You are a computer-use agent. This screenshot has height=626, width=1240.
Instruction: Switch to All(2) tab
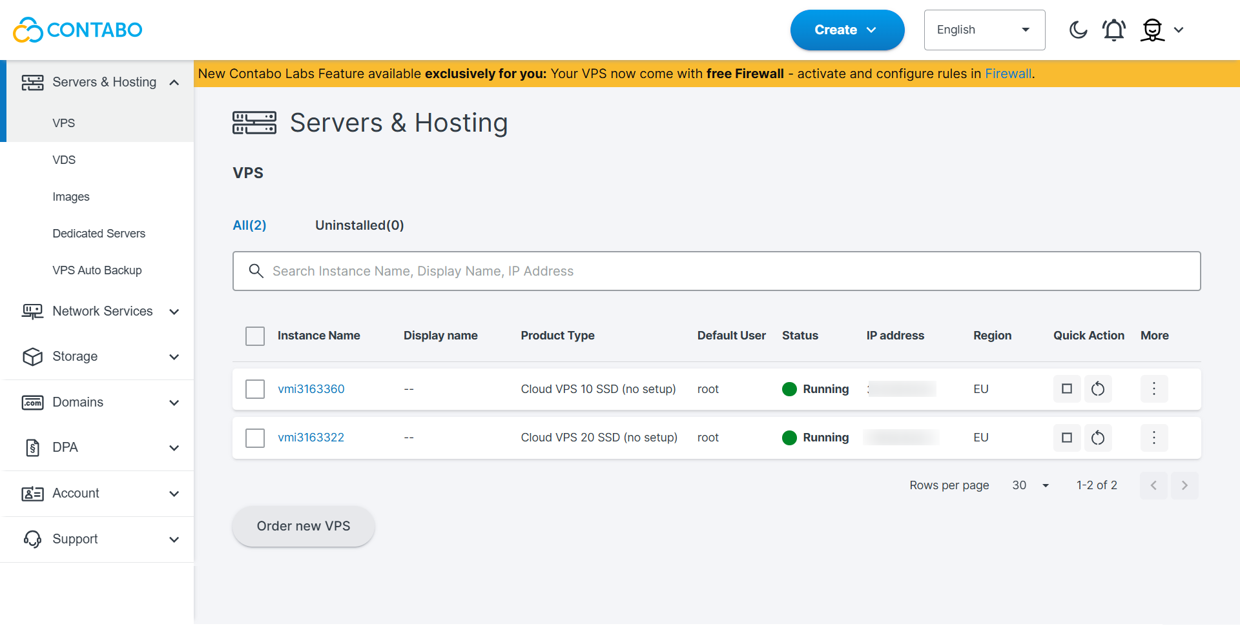click(x=249, y=225)
